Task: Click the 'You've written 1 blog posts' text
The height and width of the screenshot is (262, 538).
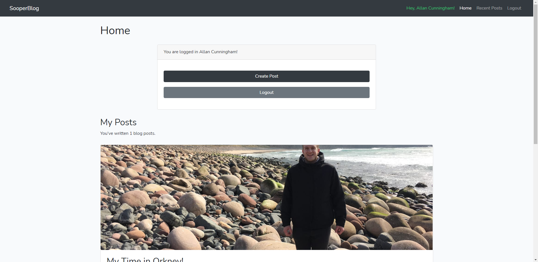Action: tap(128, 133)
